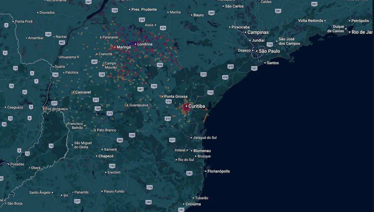The width and height of the screenshot is (374, 212).
Task: Click the São José dos Campos label
Action: pyautogui.click(x=289, y=42)
